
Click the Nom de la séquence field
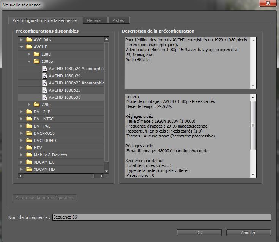[x=162, y=217]
